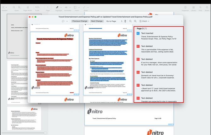Open the comment options dropdown arrow

coord(67,21)
